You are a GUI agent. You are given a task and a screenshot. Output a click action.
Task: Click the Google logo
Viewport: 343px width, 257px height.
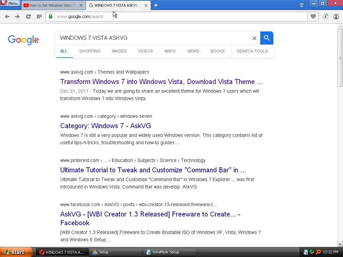tap(23, 40)
